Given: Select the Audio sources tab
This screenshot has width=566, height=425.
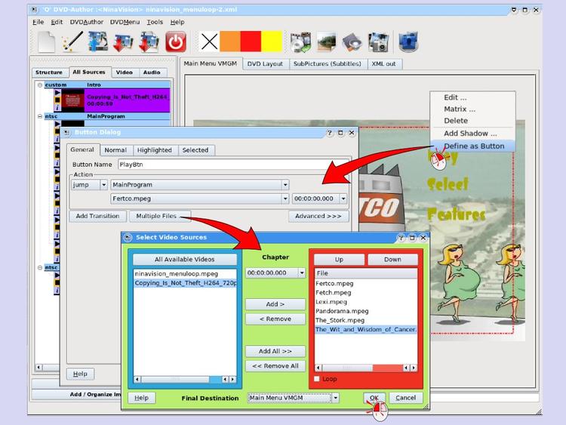Looking at the screenshot, I should coord(152,72).
